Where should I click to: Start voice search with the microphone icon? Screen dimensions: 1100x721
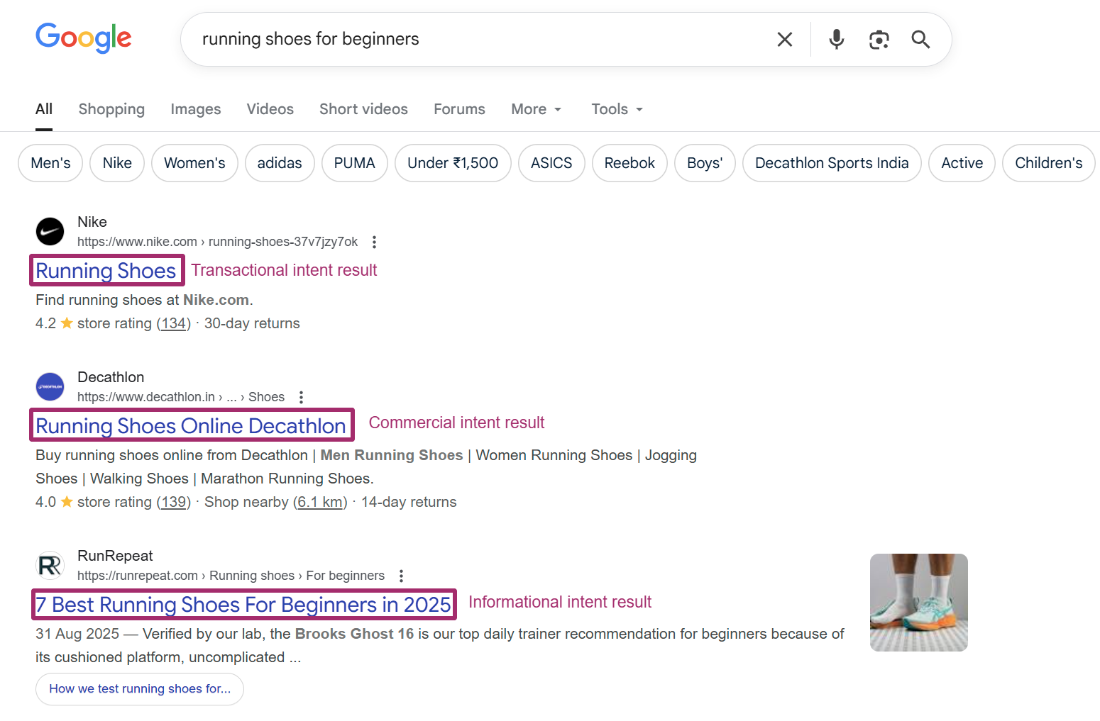pos(837,40)
